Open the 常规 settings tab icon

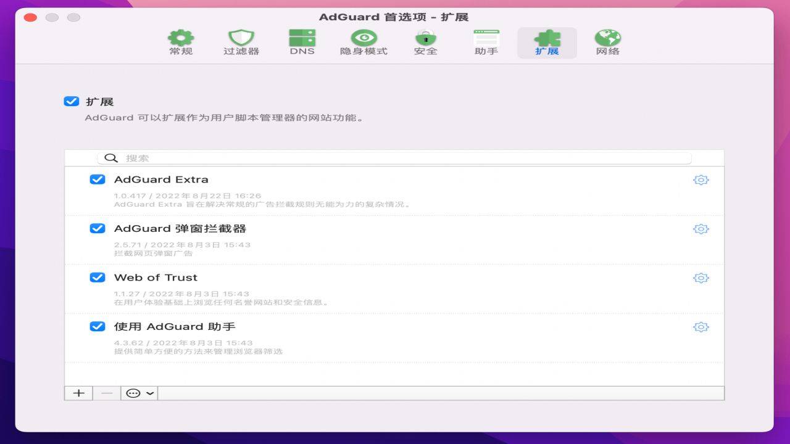[x=180, y=37]
